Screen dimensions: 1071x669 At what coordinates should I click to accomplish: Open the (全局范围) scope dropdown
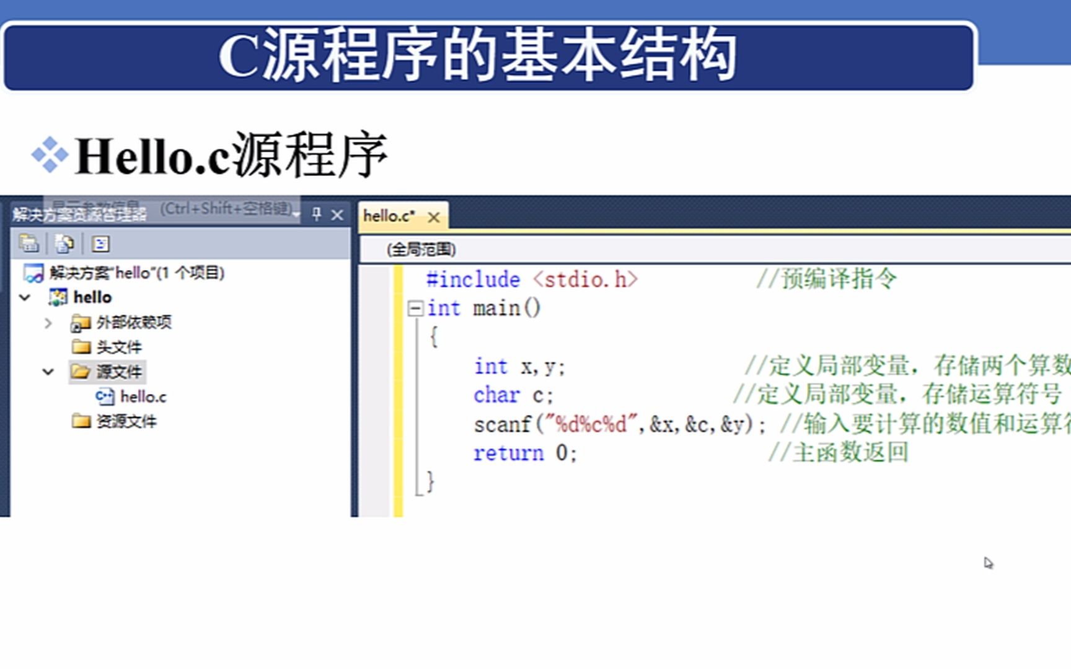pos(715,249)
